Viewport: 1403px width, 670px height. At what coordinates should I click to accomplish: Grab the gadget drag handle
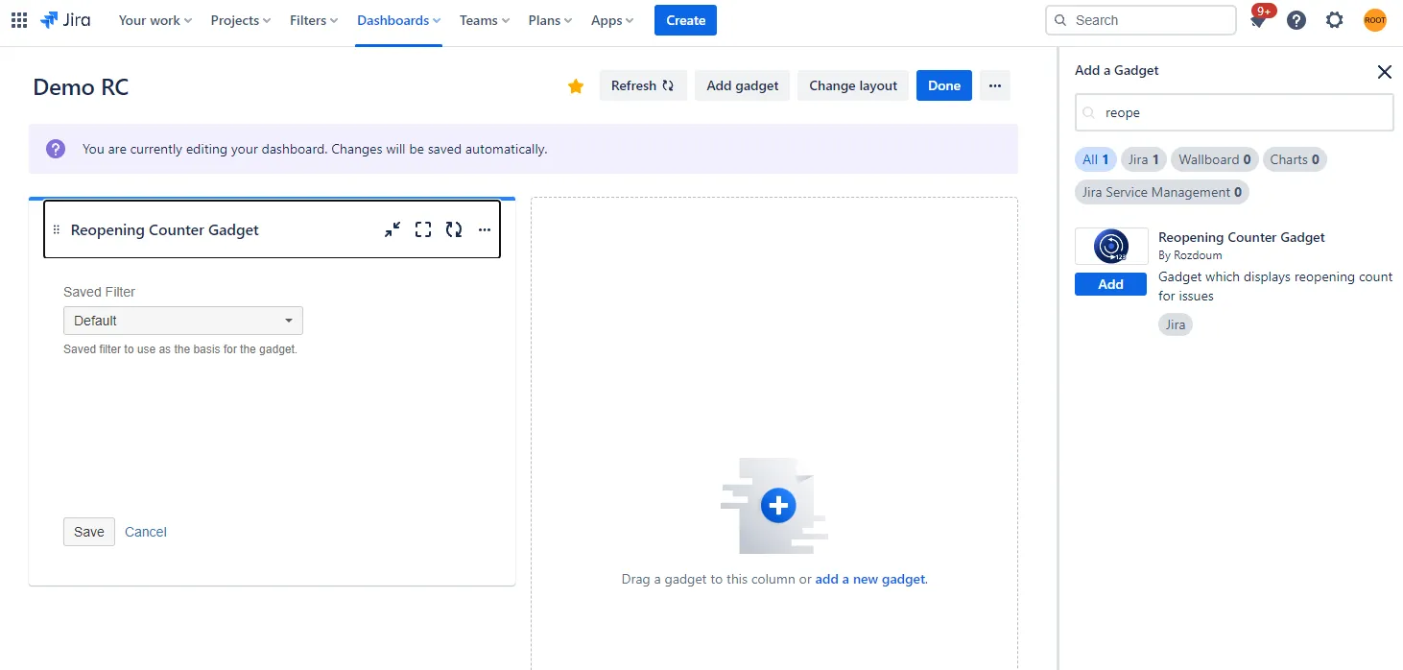pos(57,230)
